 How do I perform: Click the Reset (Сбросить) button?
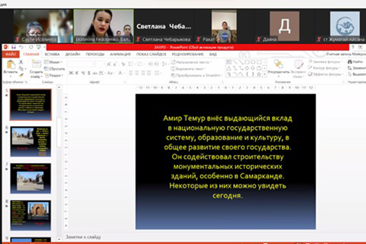coord(54,68)
